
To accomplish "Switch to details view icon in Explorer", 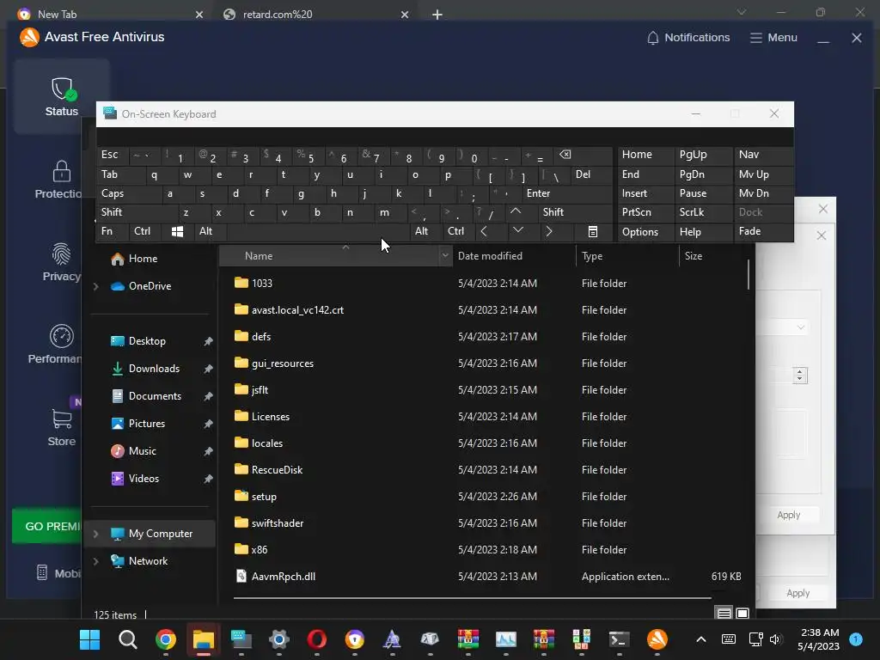I will 724,614.
